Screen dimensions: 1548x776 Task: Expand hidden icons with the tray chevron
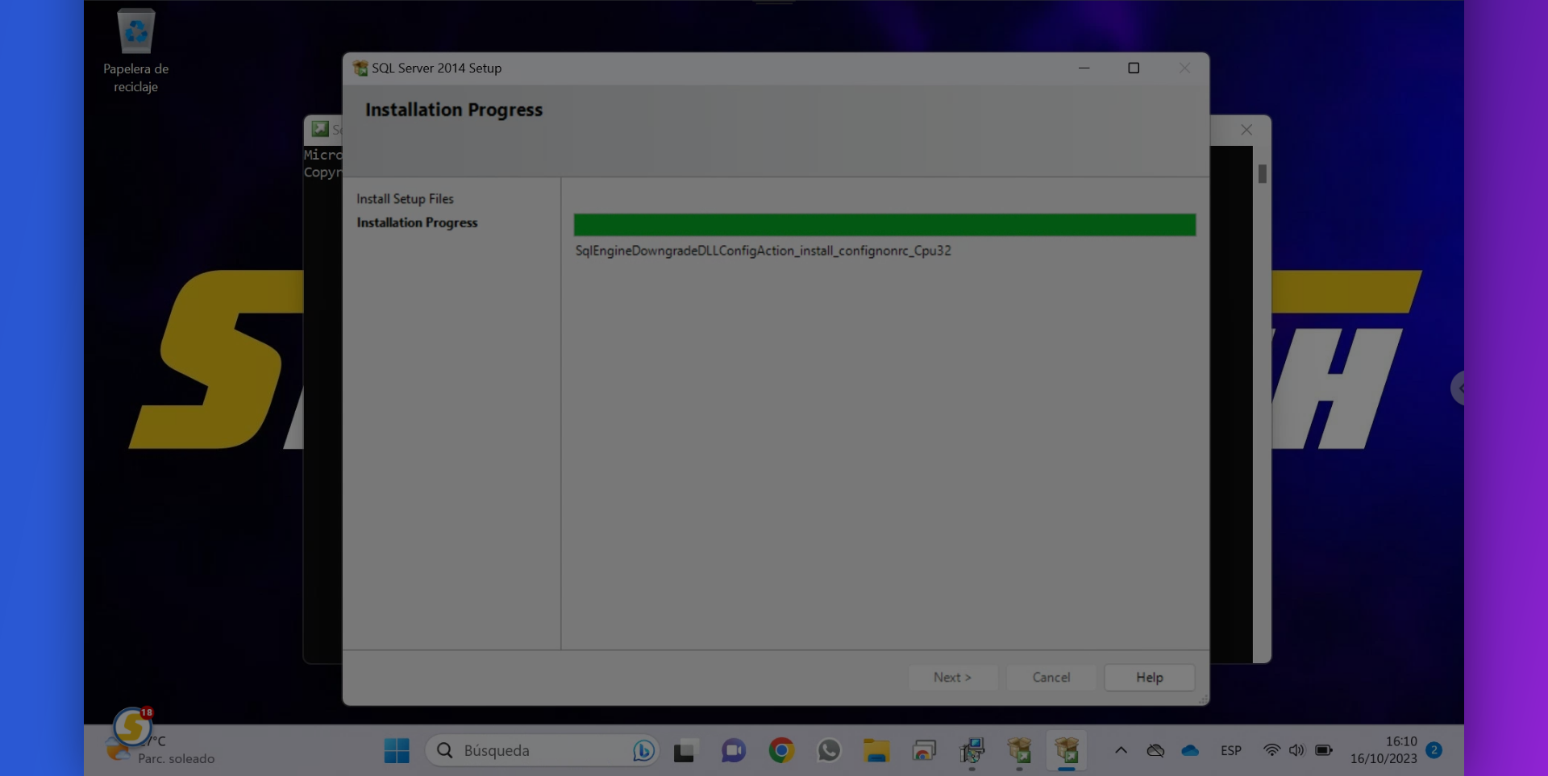(1121, 750)
